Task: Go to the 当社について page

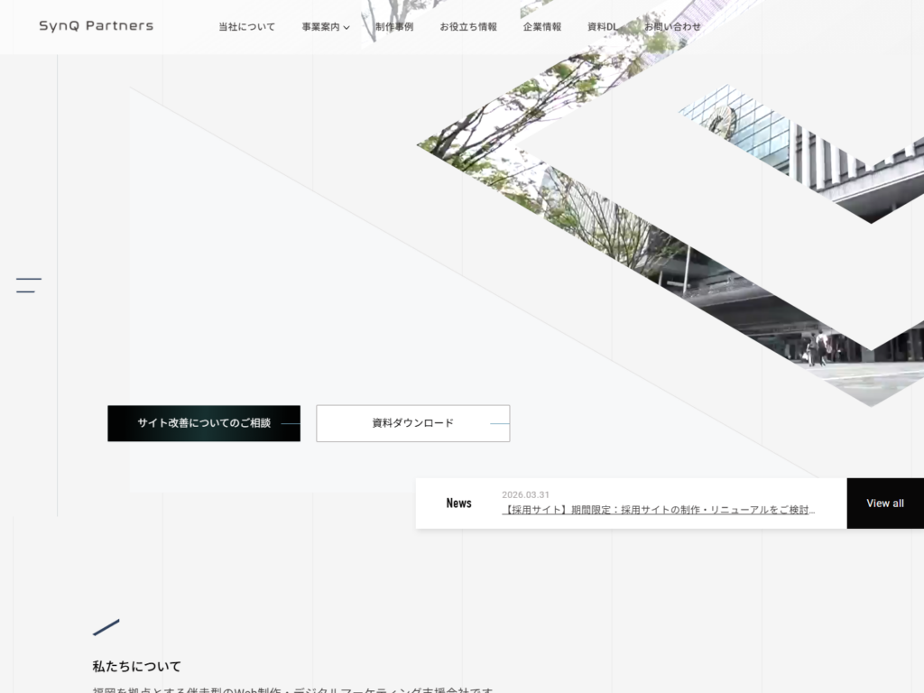Action: pyautogui.click(x=246, y=27)
